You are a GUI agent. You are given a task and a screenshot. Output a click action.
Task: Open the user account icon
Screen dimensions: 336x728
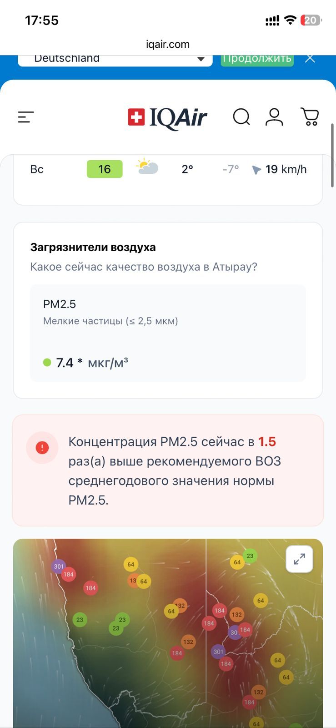[x=274, y=117]
